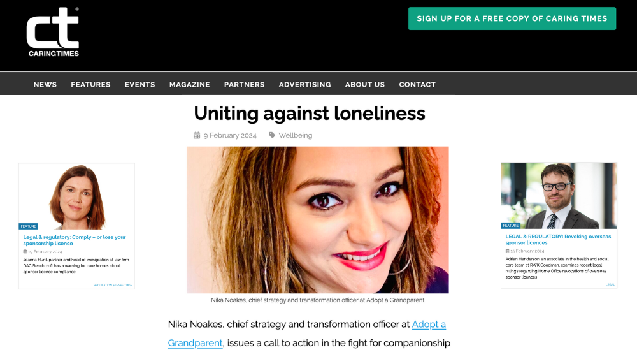This screenshot has height=359, width=637.
Task: Open the Magazine section
Action: (190, 85)
